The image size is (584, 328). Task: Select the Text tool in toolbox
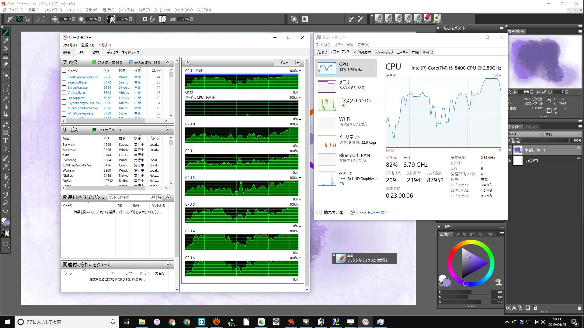pyautogui.click(x=5, y=140)
